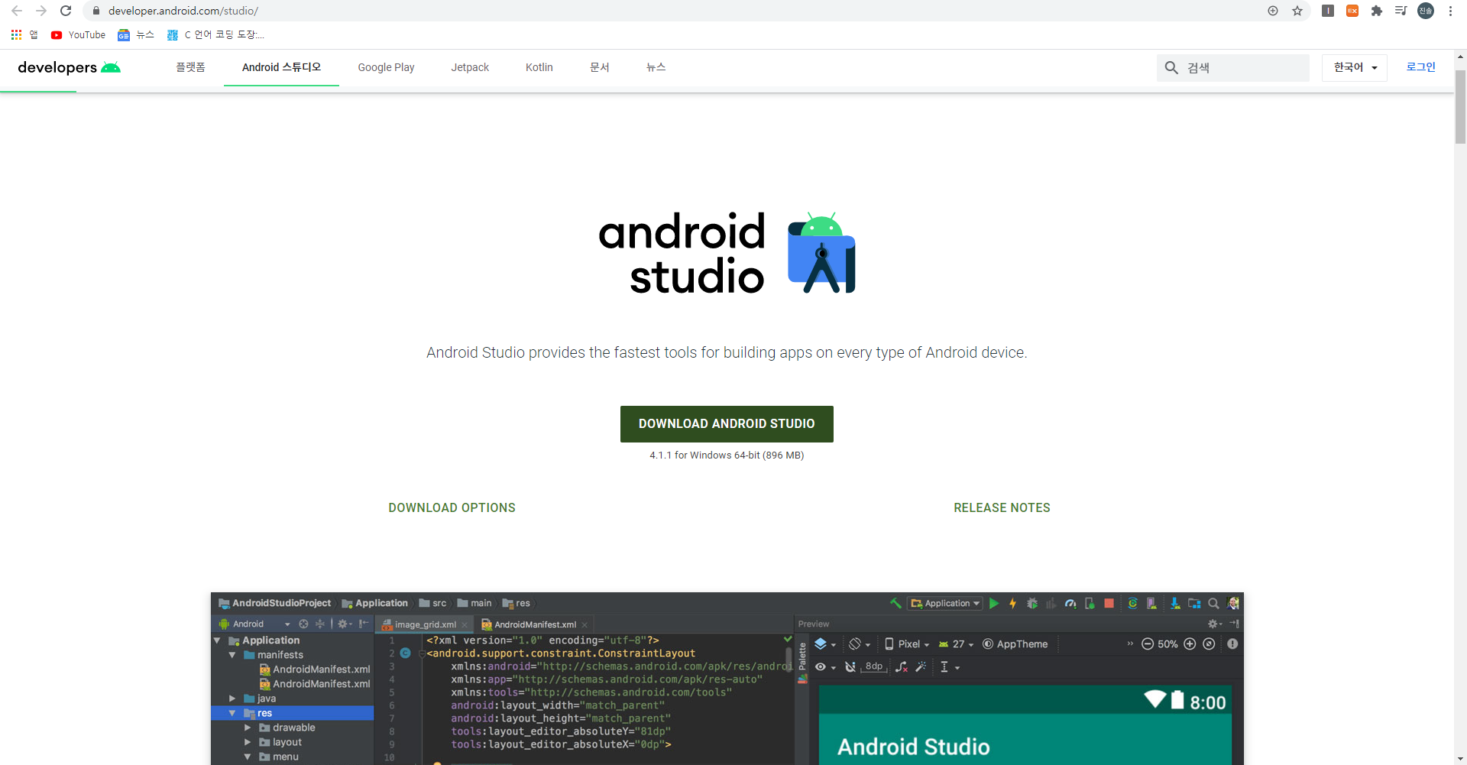
Task: Expand the layout folder in IDE tree
Action: point(248,742)
